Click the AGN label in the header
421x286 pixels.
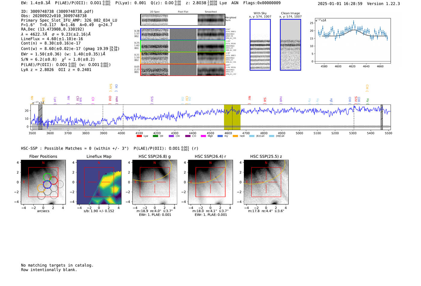click(x=235, y=3)
